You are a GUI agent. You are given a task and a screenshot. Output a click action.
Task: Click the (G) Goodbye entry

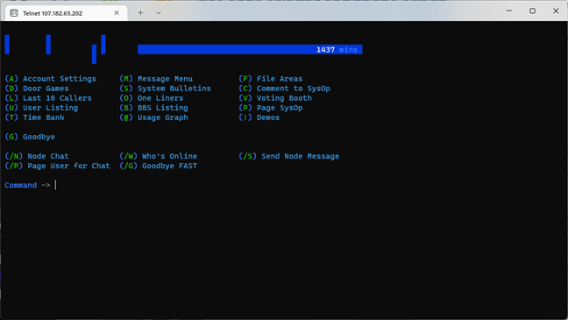[30, 137]
